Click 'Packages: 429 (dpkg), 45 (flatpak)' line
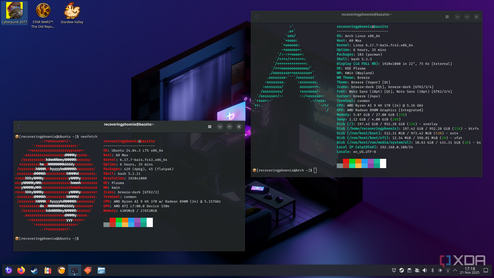Screen dimensions: 494x278 (138, 169)
